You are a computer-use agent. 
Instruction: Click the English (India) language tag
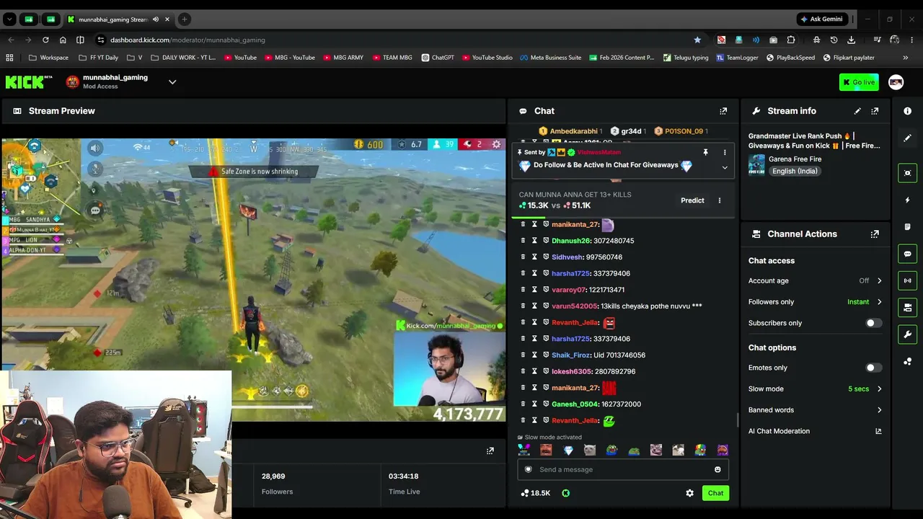click(794, 172)
